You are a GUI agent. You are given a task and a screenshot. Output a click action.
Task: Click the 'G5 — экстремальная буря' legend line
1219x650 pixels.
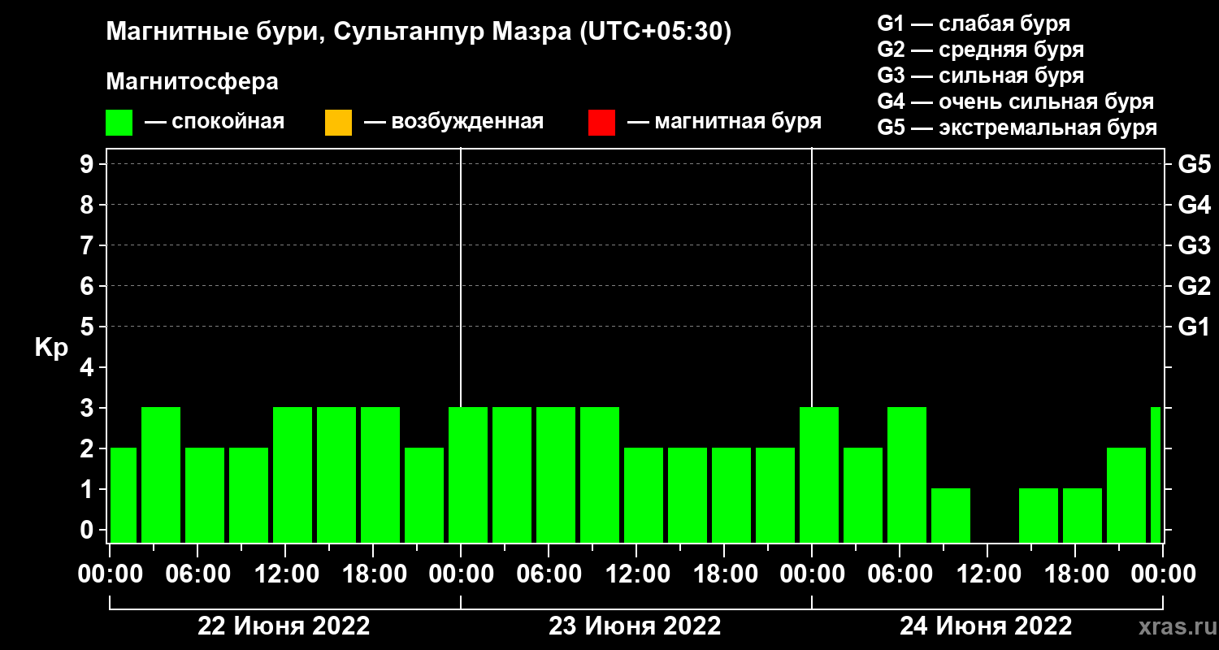[x=1017, y=128]
